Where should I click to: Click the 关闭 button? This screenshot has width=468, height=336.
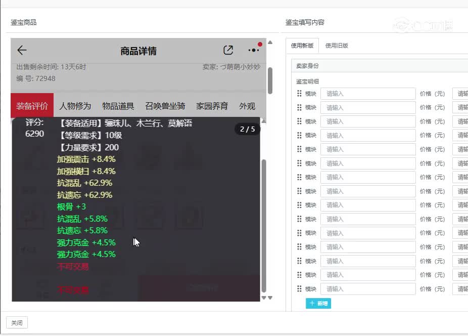(17, 322)
